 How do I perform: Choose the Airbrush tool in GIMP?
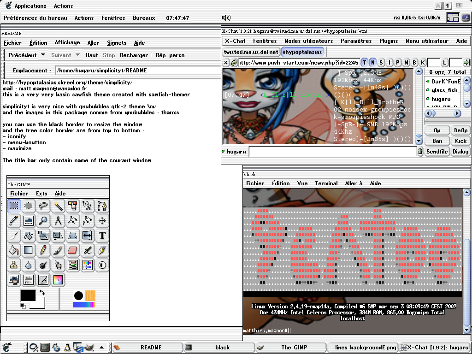pos(87,250)
